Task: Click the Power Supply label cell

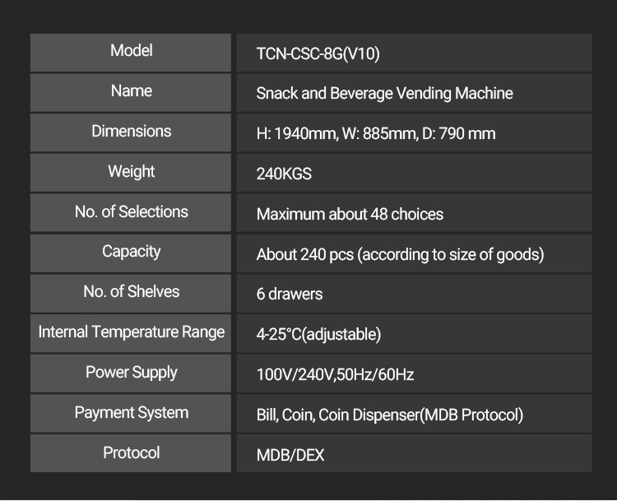Action: [132, 373]
